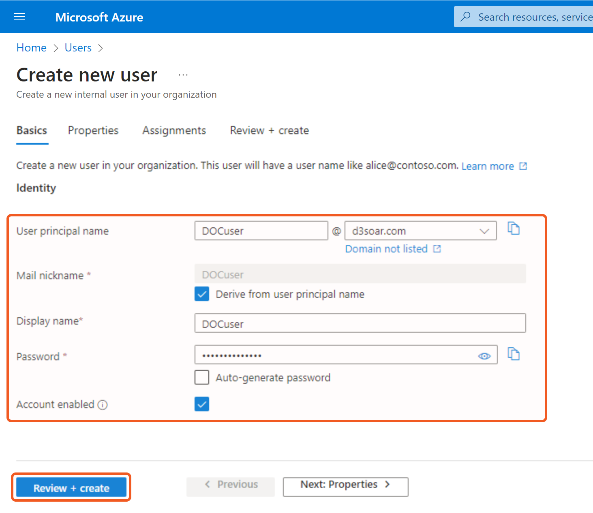
Task: Open the ellipsis menu beside Create new user
Action: [x=183, y=75]
